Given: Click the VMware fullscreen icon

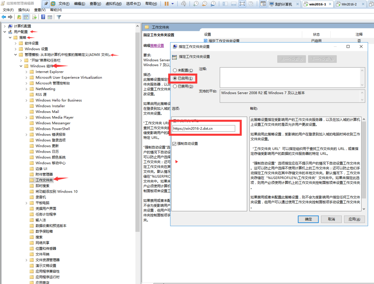Looking at the screenshot, I should tap(242, 3).
